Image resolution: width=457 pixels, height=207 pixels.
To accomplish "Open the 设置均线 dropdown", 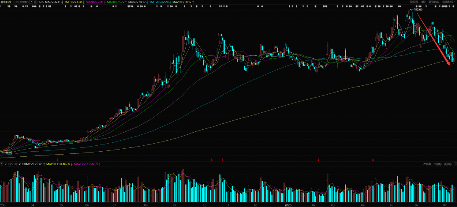I will click(x=449, y=2).
